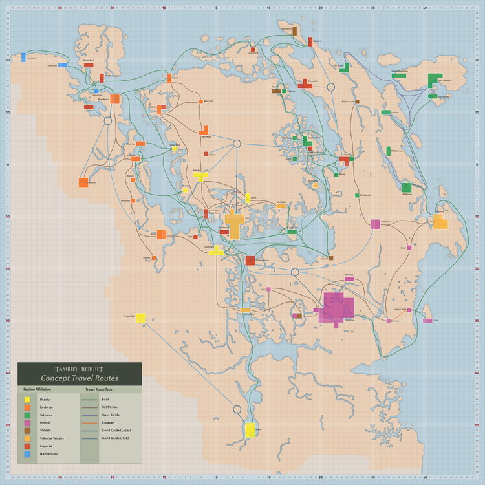Image resolution: width=485 pixels, height=485 pixels.
Task: Select the red Dagon Fel marker
Action: (253, 50)
